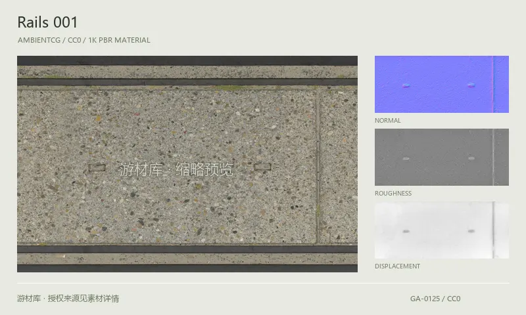Image resolution: width=526 pixels, height=315 pixels.
Task: Click the "AMBIENTCG / CC0 / 1K PBR MATERIAL" subtitle
Action: (84, 40)
